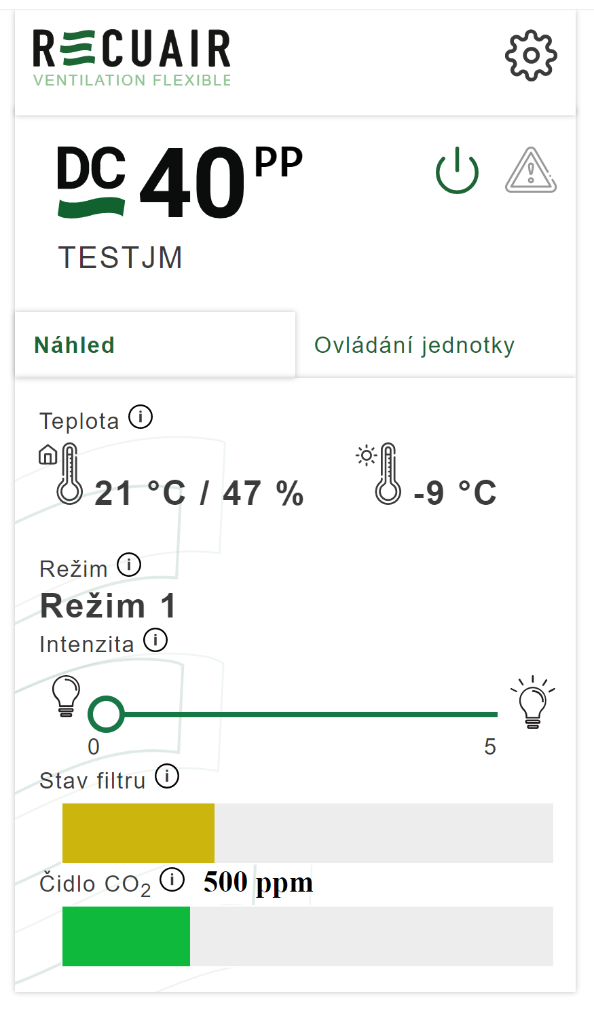
Task: Click the green CO2 level bar
Action: 126,936
